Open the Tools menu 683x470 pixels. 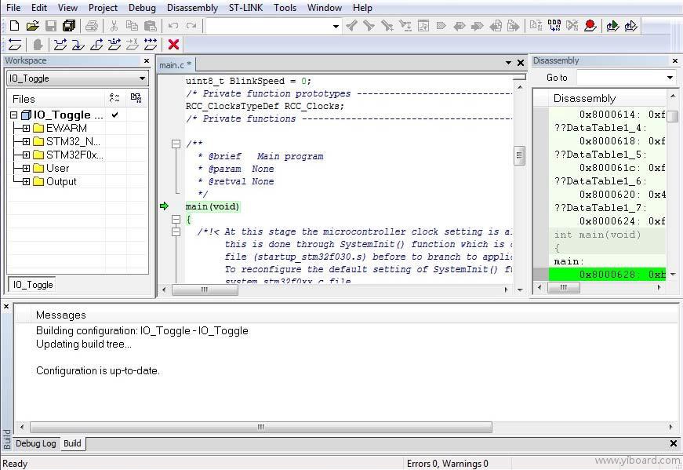(285, 8)
